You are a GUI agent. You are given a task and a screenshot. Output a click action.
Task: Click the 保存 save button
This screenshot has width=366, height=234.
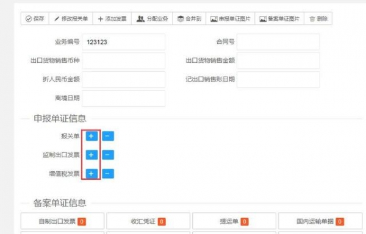tap(35, 19)
